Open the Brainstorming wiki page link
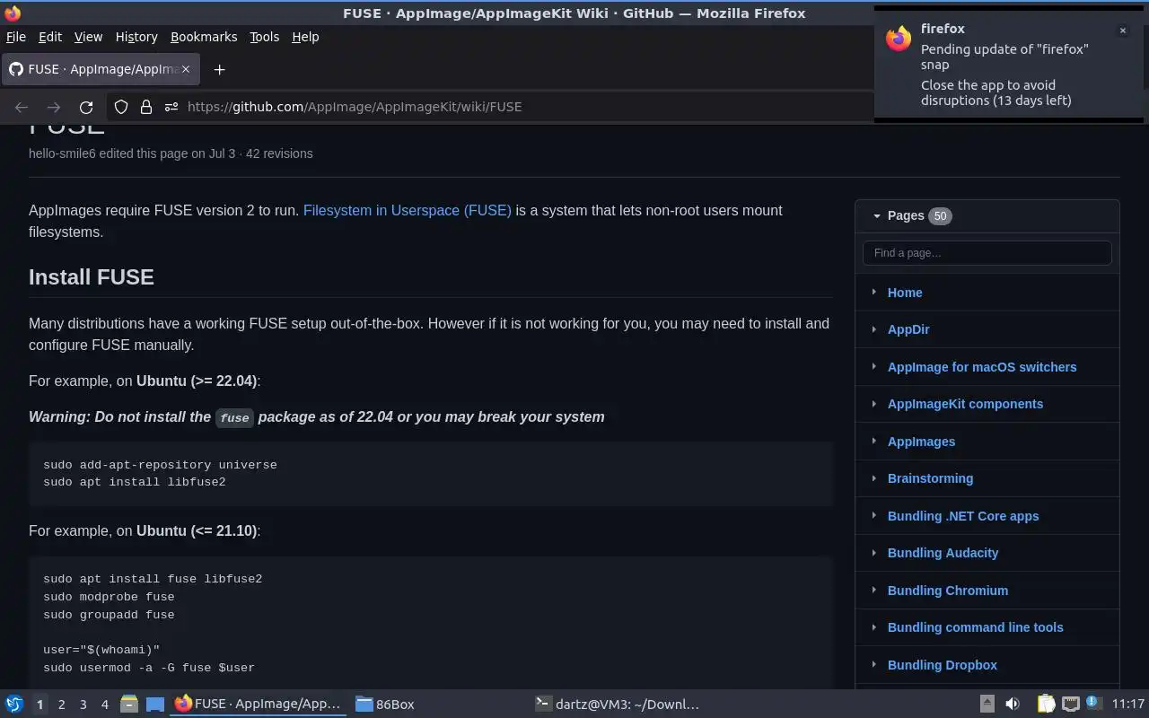 click(x=930, y=478)
